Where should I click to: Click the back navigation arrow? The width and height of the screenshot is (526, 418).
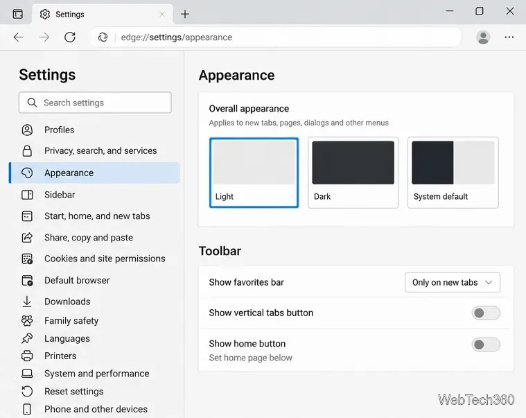[x=19, y=37]
